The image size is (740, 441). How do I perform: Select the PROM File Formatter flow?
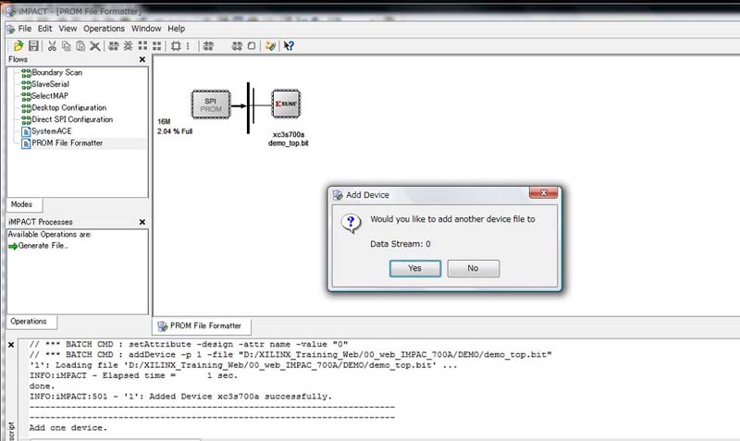[67, 143]
